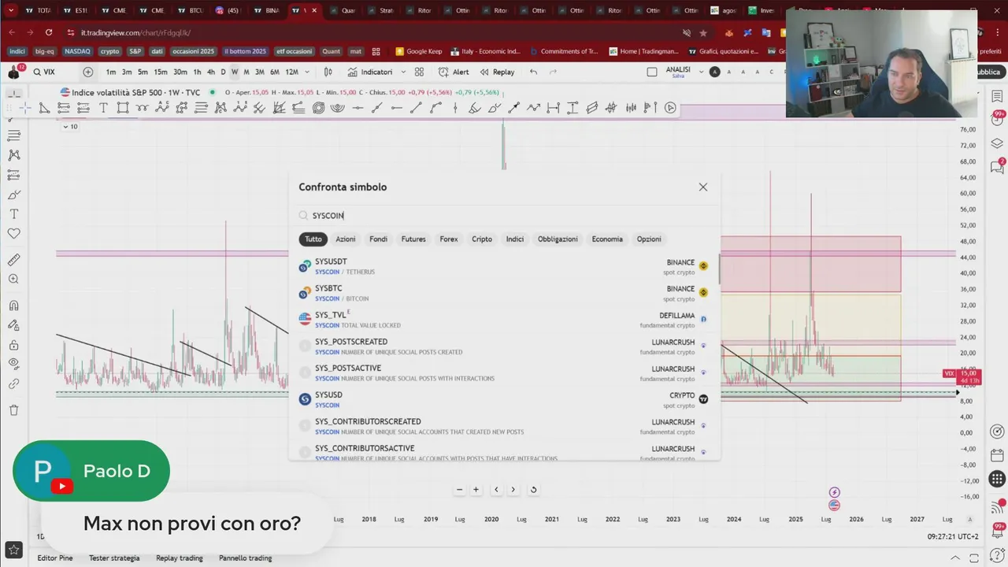Image resolution: width=1008 pixels, height=567 pixels.
Task: Open Tester strategia tab
Action: [x=114, y=558]
